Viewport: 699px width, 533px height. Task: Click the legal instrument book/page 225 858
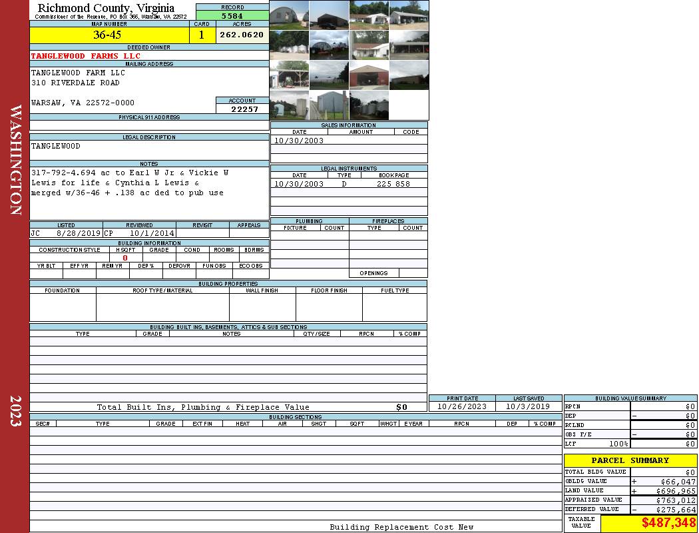coord(393,184)
